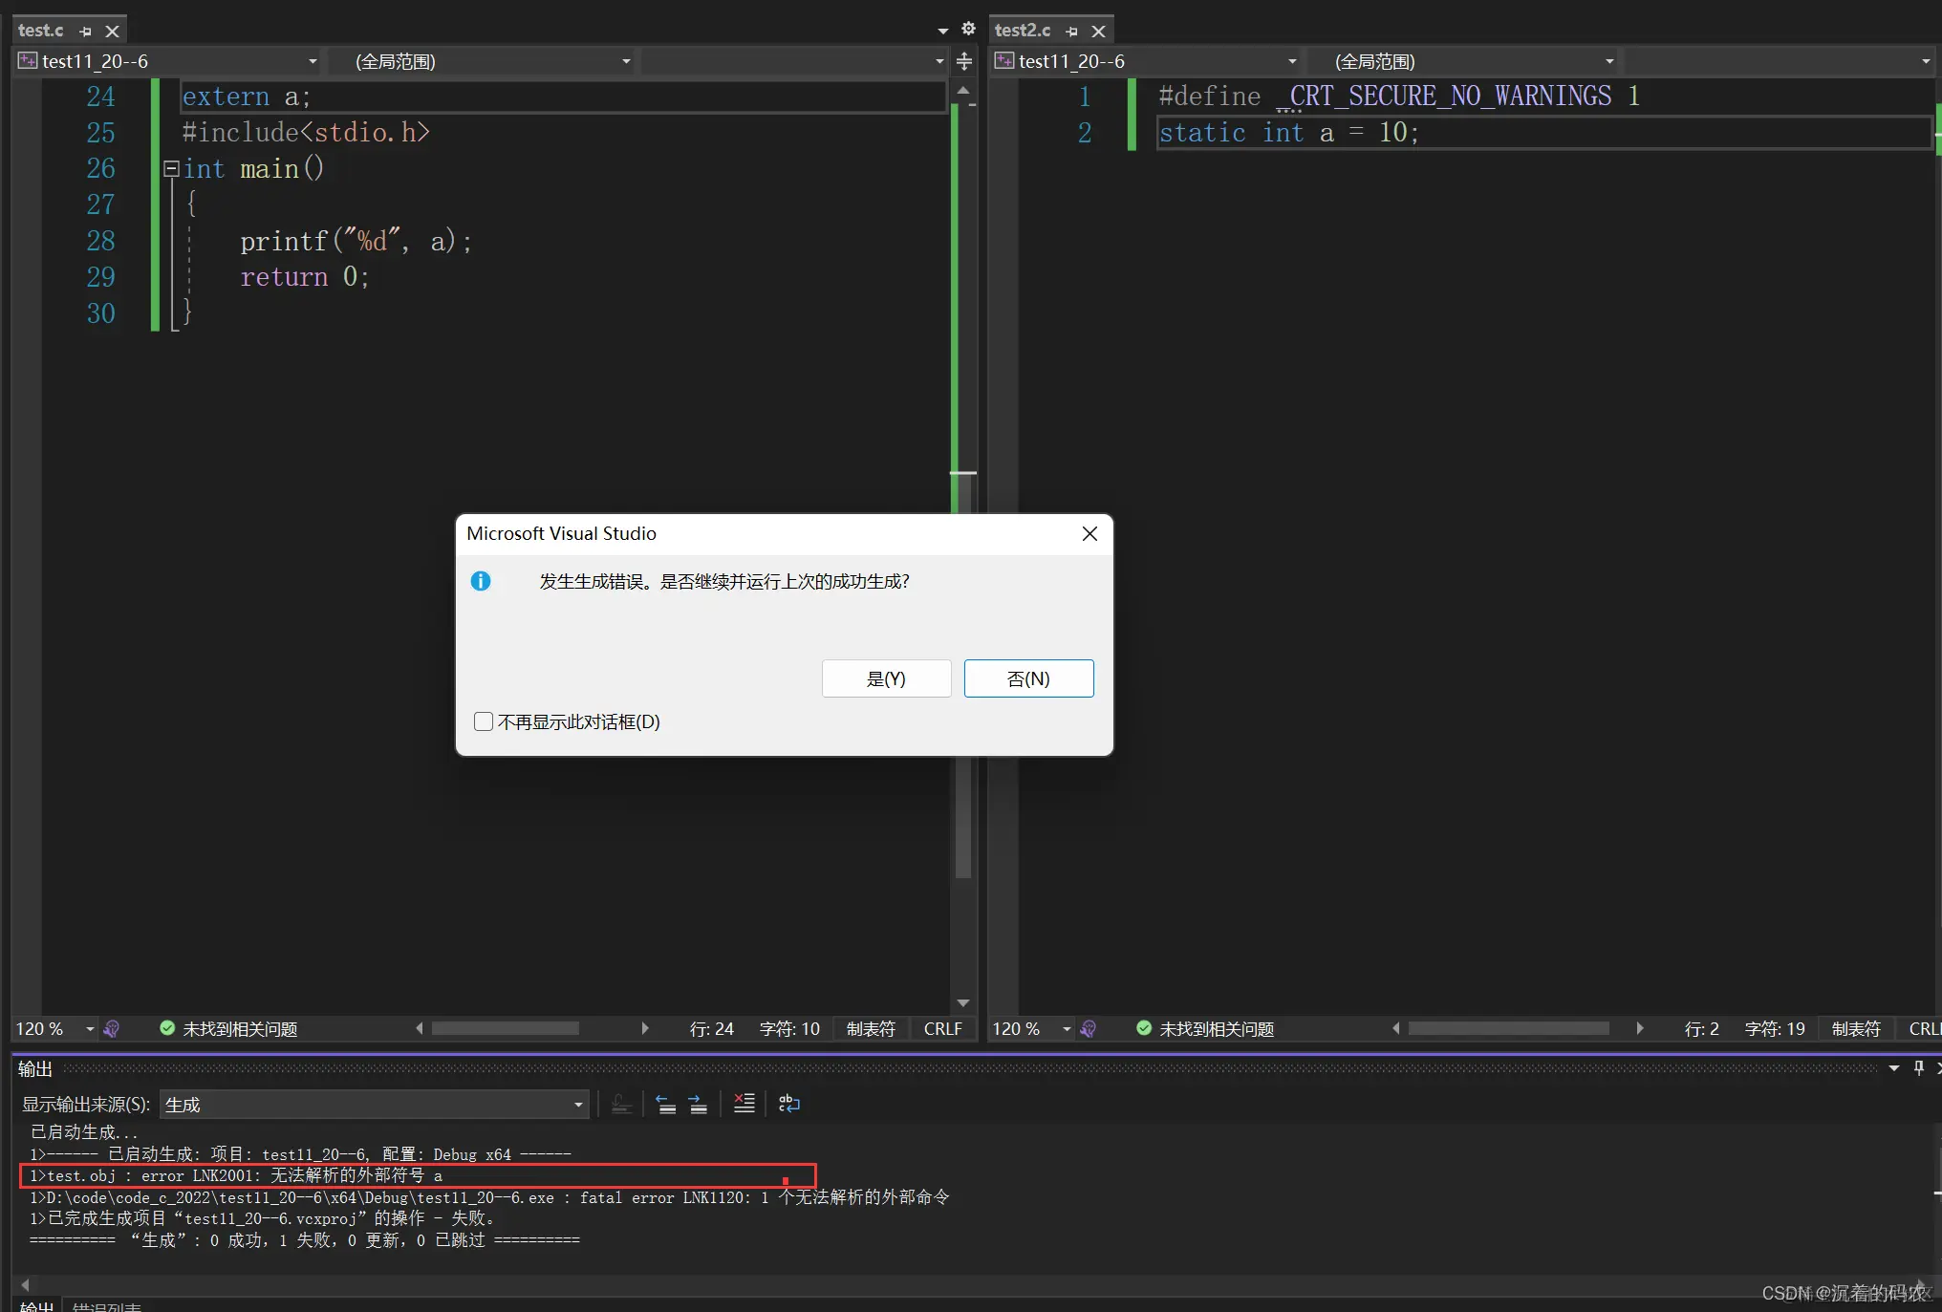The width and height of the screenshot is (1942, 1312).
Task: Click the split editor icon in test.c
Action: [964, 62]
